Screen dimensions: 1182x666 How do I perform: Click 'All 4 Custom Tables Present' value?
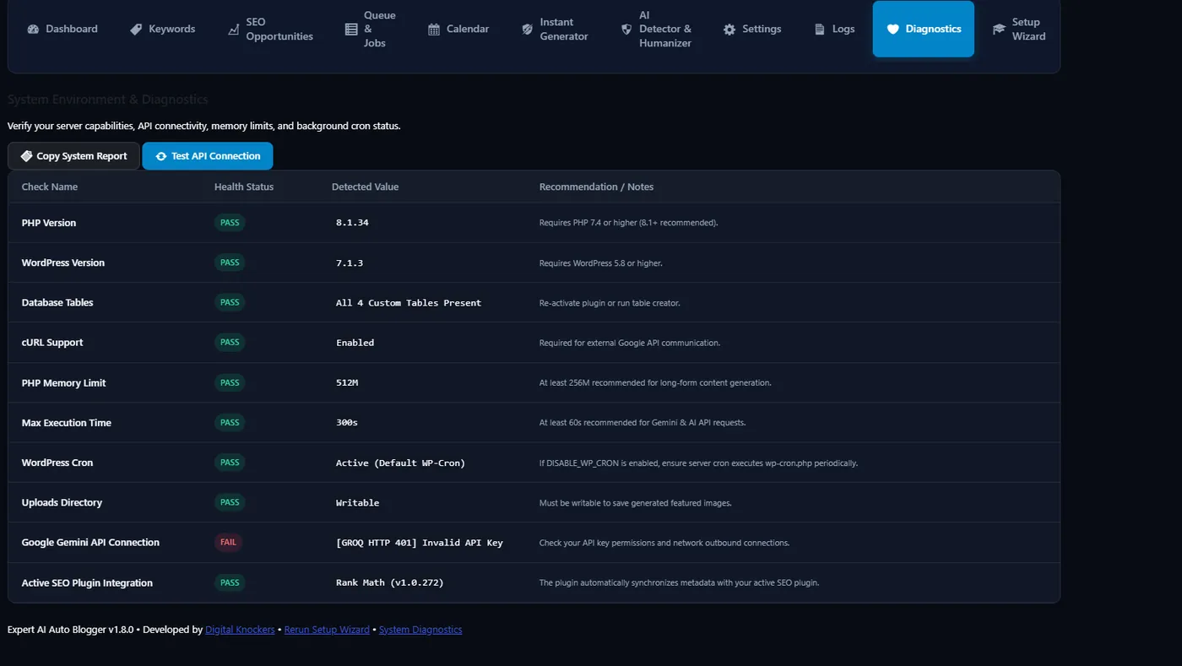(409, 303)
